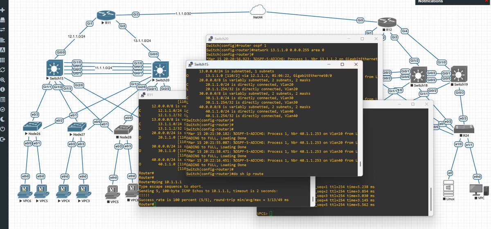Click Gi0/0 interface label above Switch15
Image resolution: width=491 pixels, height=229 pixels.
[x=61, y=52]
